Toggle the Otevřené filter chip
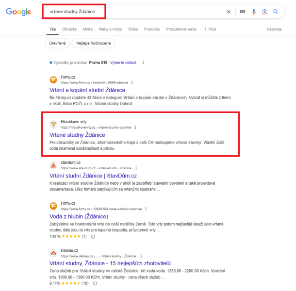Image resolution: width=296 pixels, height=291 pixels. click(x=57, y=43)
